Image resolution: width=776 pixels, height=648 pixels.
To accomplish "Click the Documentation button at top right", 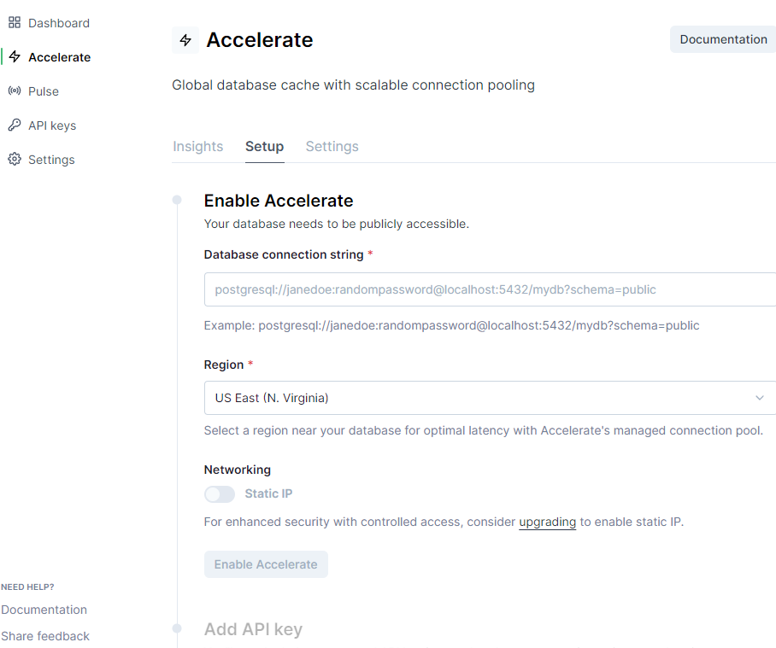I will tap(722, 39).
